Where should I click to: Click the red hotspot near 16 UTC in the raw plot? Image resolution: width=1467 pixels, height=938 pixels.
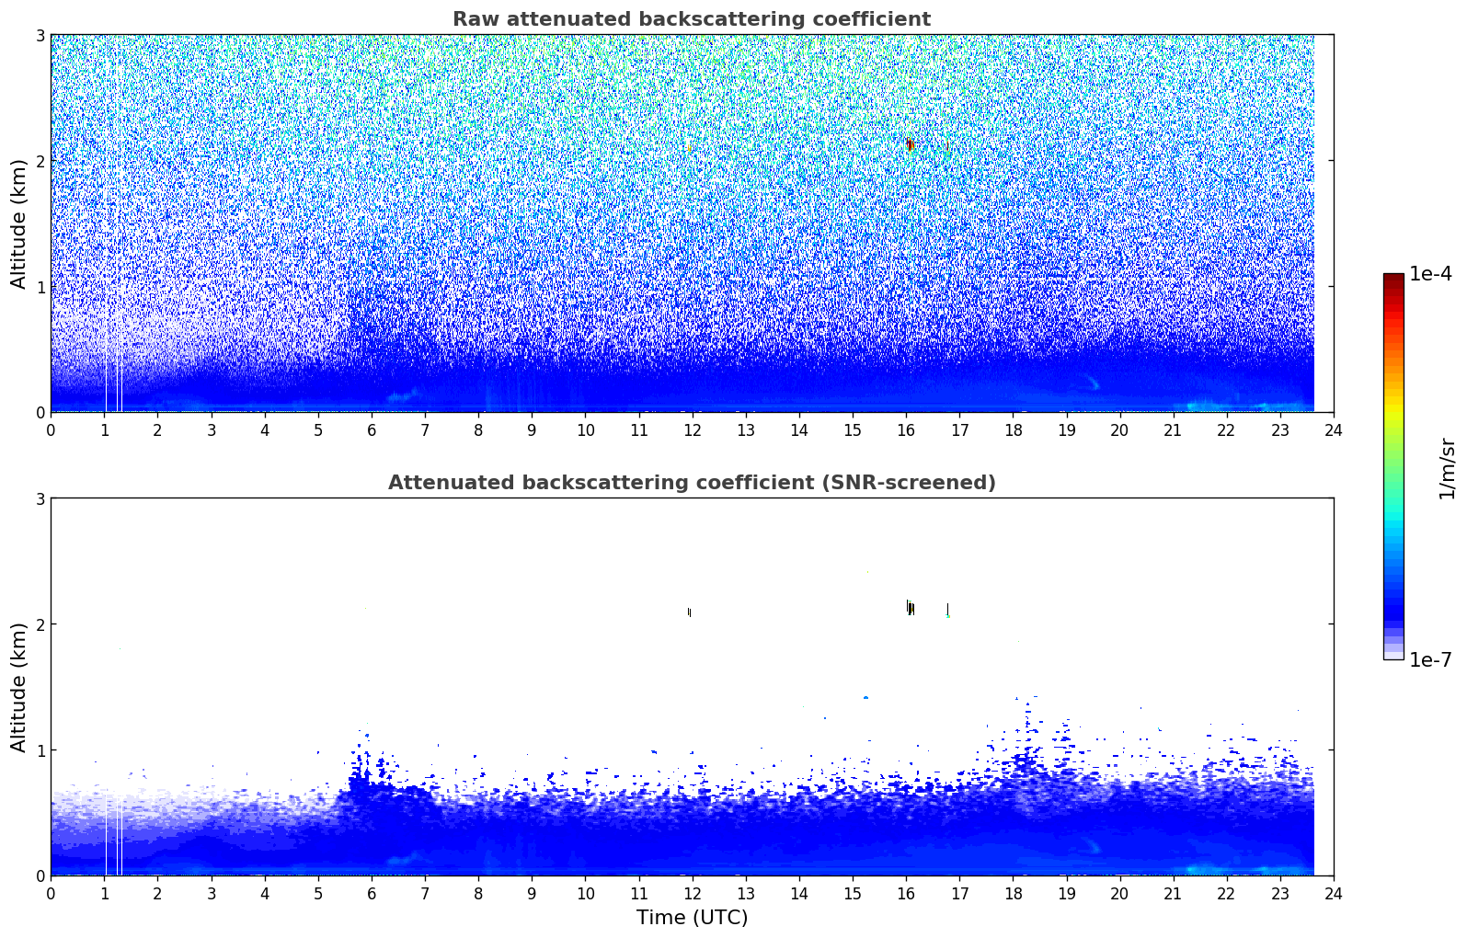(909, 144)
